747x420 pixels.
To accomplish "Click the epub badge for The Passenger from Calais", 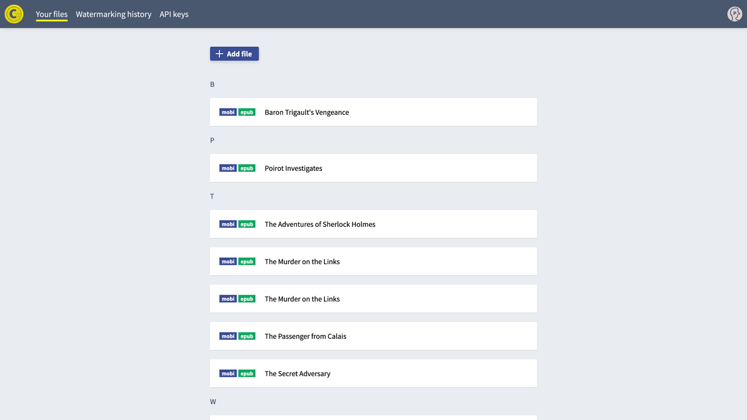I will coord(246,336).
